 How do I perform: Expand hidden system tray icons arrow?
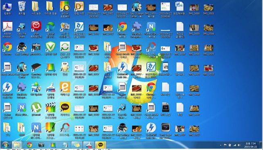(220, 145)
